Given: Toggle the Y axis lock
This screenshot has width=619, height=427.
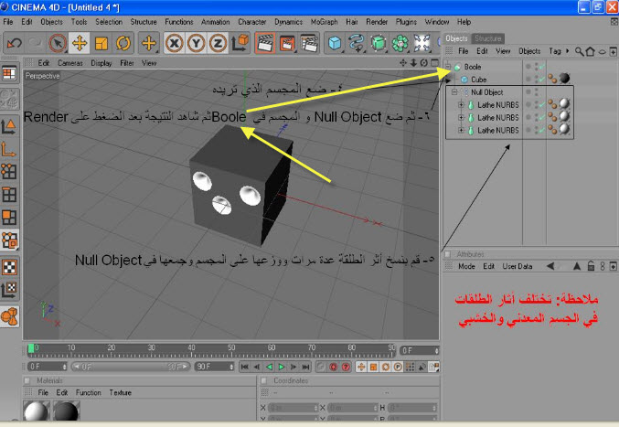Looking at the screenshot, I should (196, 43).
